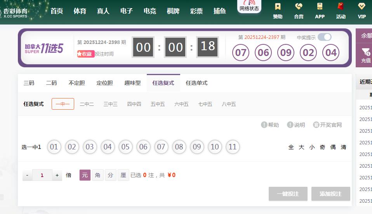The height and width of the screenshot is (214, 372).
Task: Increase the multiplier with the plus button
Action: tap(57, 175)
